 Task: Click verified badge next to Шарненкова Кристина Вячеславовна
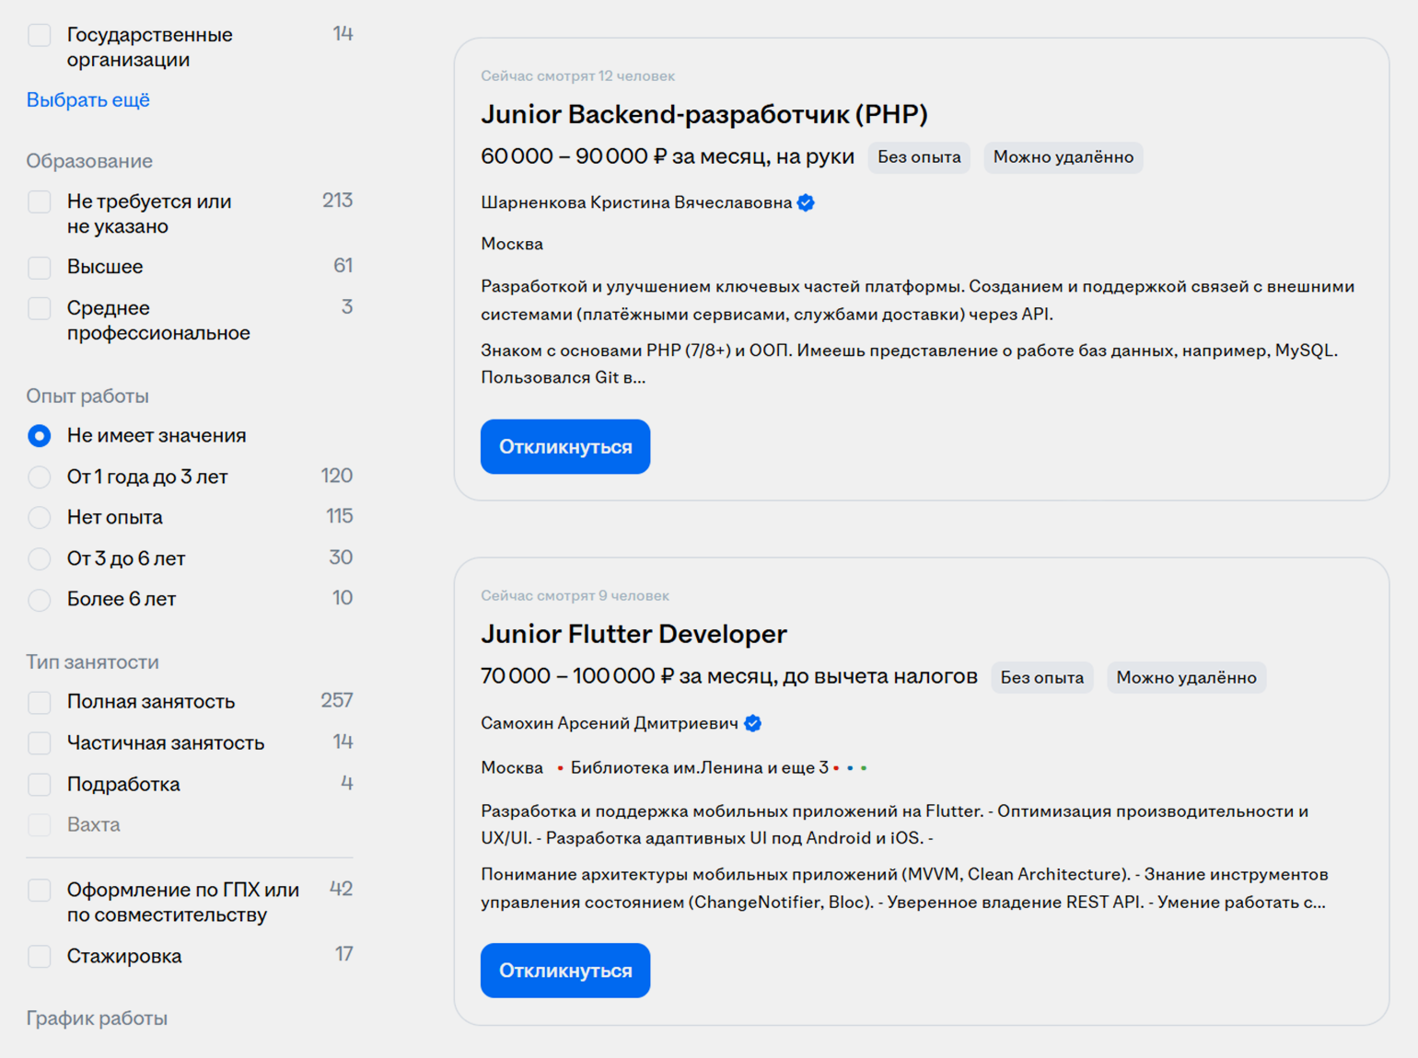(806, 203)
